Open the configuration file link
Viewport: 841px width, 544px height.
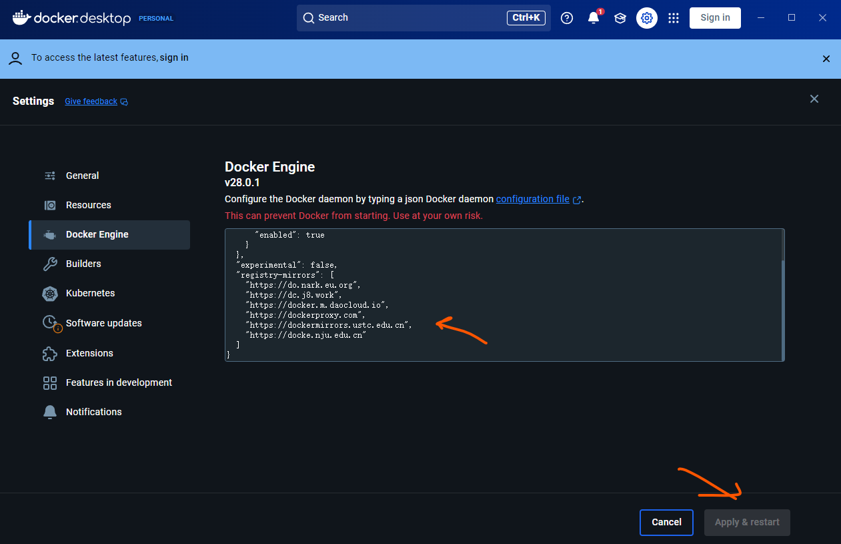coord(533,199)
